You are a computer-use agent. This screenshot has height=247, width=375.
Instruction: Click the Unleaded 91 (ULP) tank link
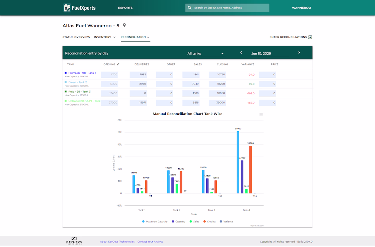(85, 101)
